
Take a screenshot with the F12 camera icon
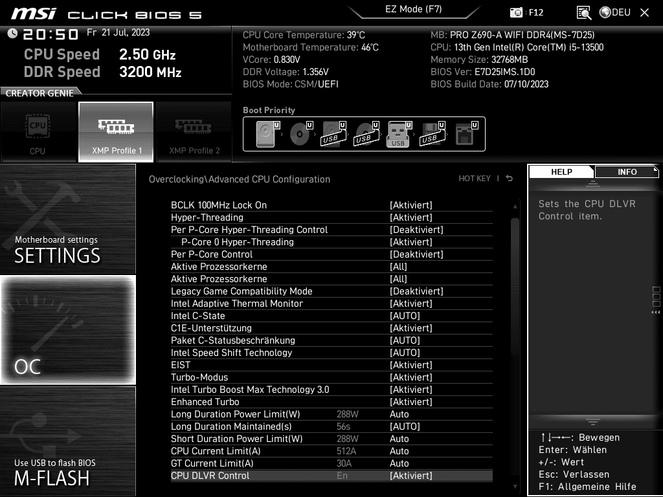[x=516, y=12]
